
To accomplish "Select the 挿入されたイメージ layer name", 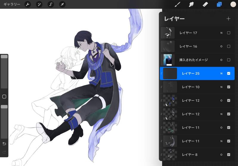I will click(194, 60).
